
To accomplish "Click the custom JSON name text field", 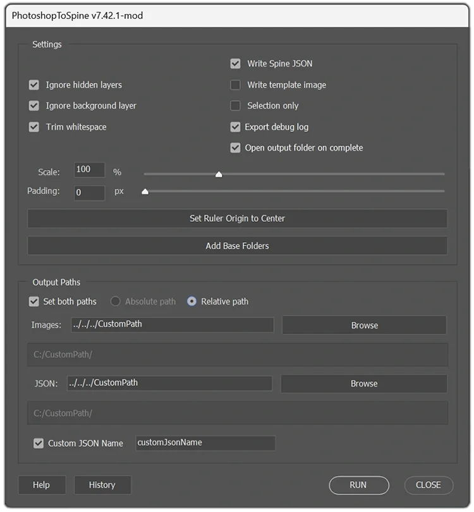I will click(x=205, y=443).
